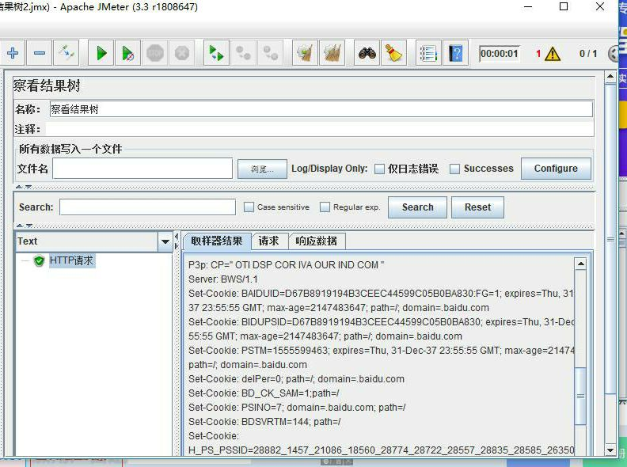Click the warning triangle error indicator
The width and height of the screenshot is (627, 467).
[x=553, y=54]
